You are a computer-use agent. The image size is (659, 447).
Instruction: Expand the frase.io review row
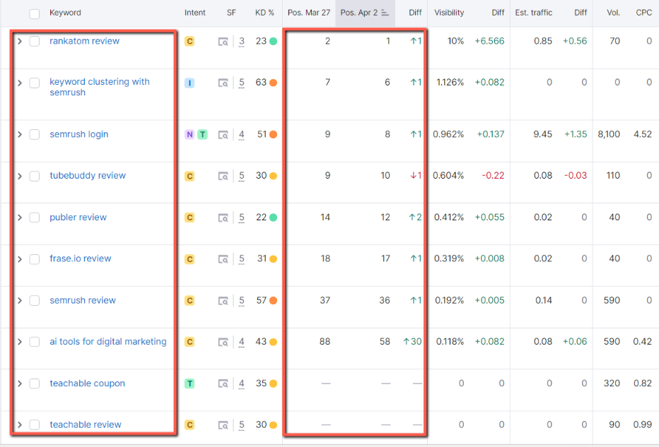pos(20,259)
